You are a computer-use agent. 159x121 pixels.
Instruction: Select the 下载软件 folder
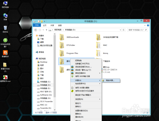(107, 61)
